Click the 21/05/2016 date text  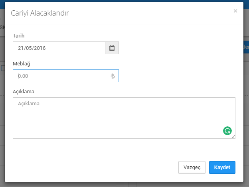[32, 48]
